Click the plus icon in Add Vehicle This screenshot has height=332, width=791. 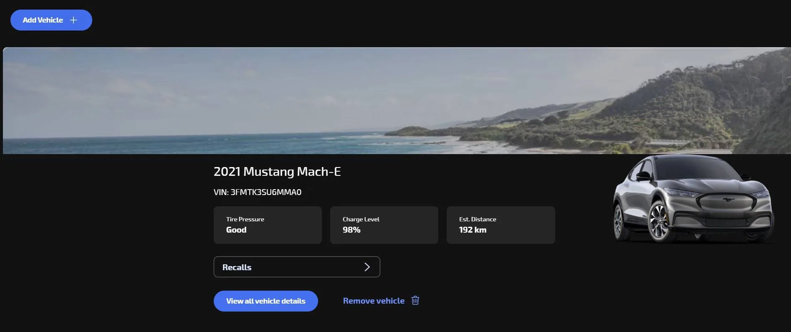point(73,20)
